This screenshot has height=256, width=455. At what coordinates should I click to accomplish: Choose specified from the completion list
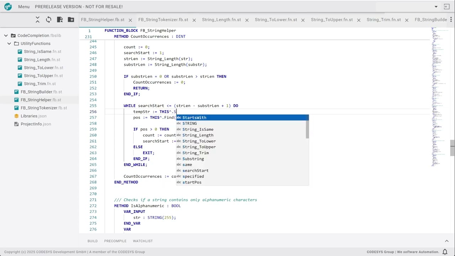[241, 176]
